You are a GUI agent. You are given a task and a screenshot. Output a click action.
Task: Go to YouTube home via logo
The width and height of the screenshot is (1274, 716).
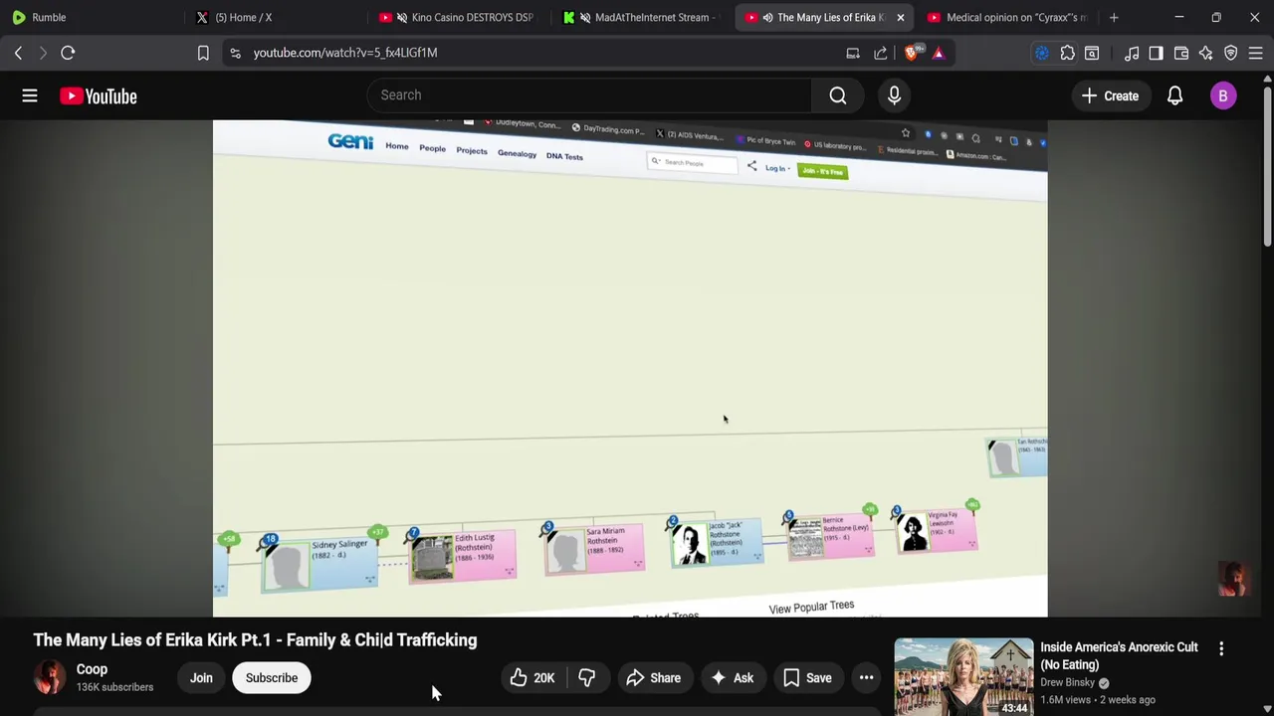click(99, 95)
